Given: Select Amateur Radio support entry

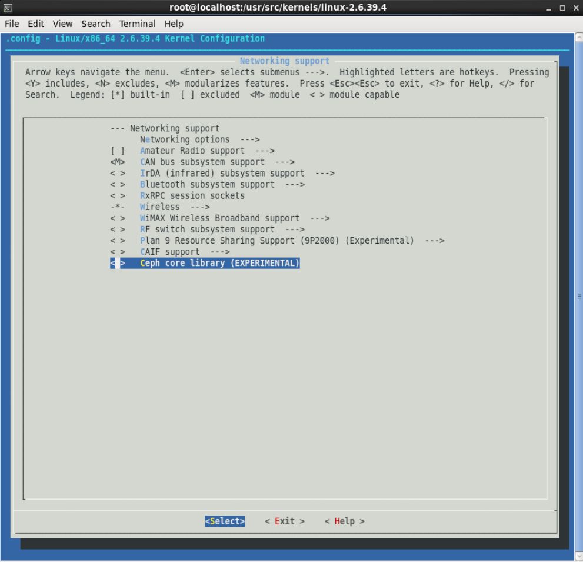Looking at the screenshot, I should (x=192, y=151).
